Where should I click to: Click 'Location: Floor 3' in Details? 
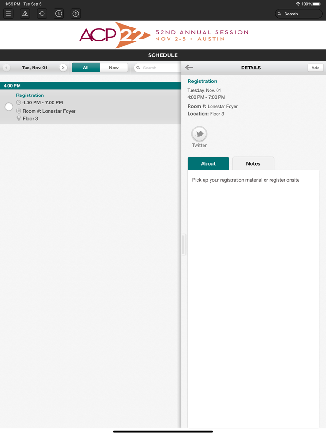tap(205, 114)
